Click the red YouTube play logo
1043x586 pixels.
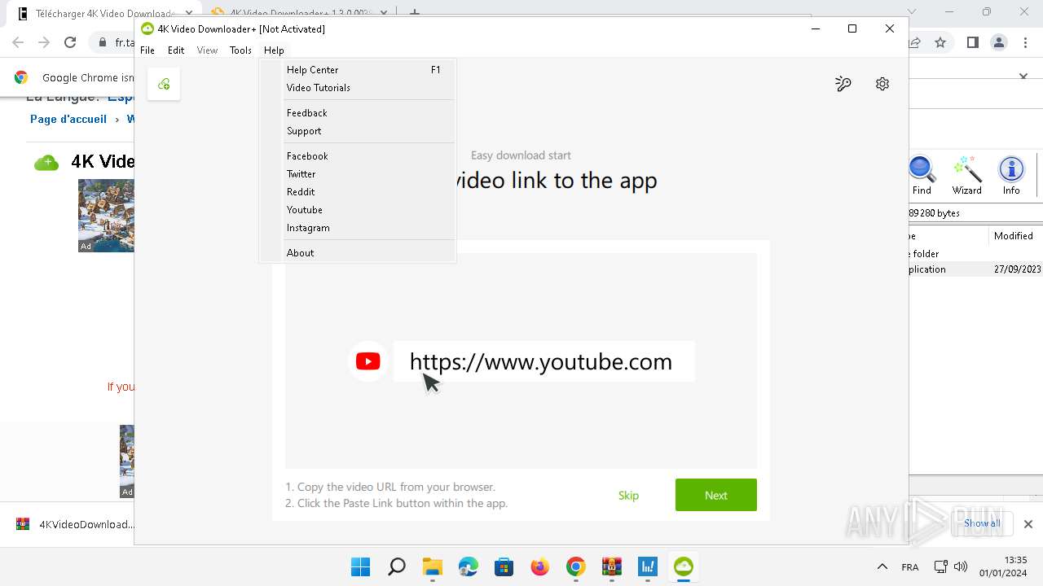pos(367,361)
